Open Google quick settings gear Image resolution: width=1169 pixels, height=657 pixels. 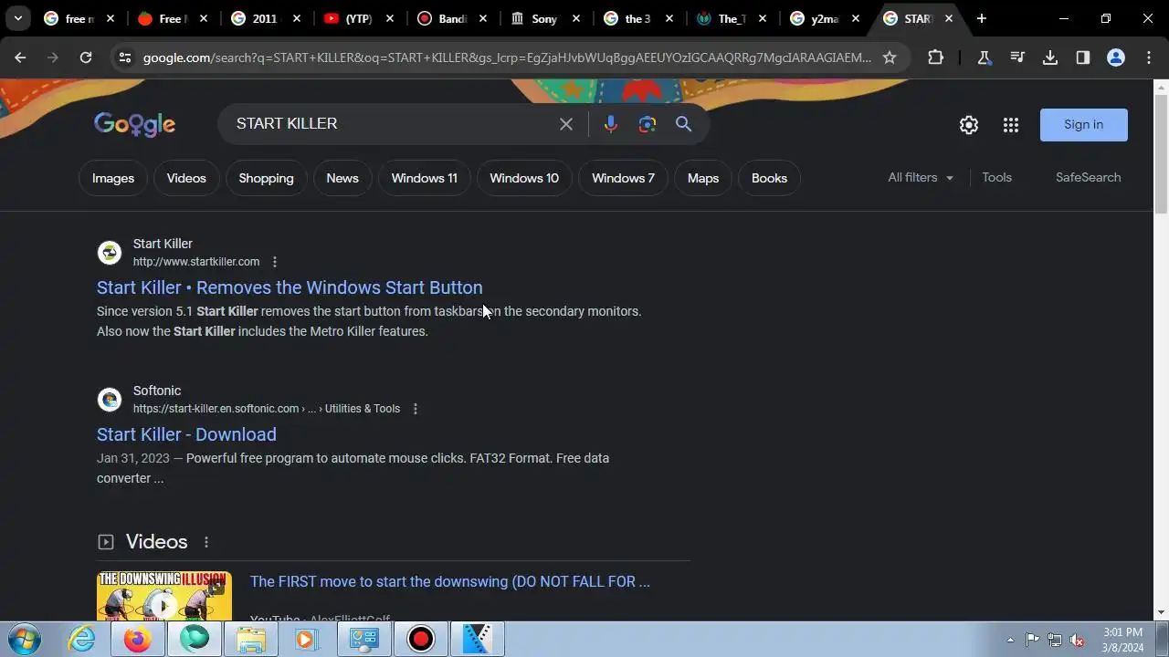[x=969, y=125]
